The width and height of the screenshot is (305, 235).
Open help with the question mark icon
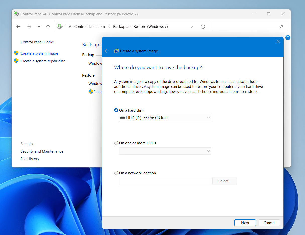coord(288,38)
